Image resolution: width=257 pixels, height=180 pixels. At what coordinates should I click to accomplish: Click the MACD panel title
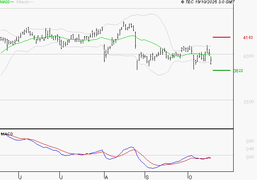point(7,134)
